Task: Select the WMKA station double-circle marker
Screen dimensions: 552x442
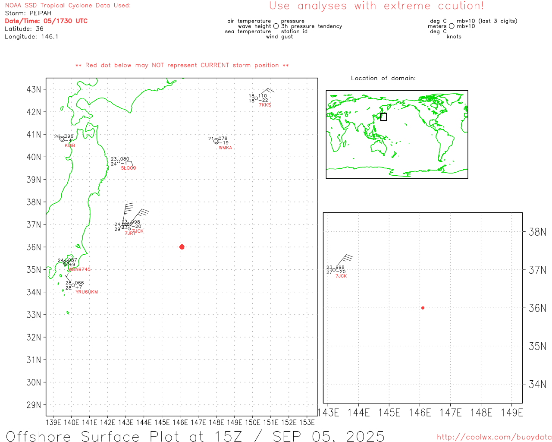Action: click(x=216, y=141)
